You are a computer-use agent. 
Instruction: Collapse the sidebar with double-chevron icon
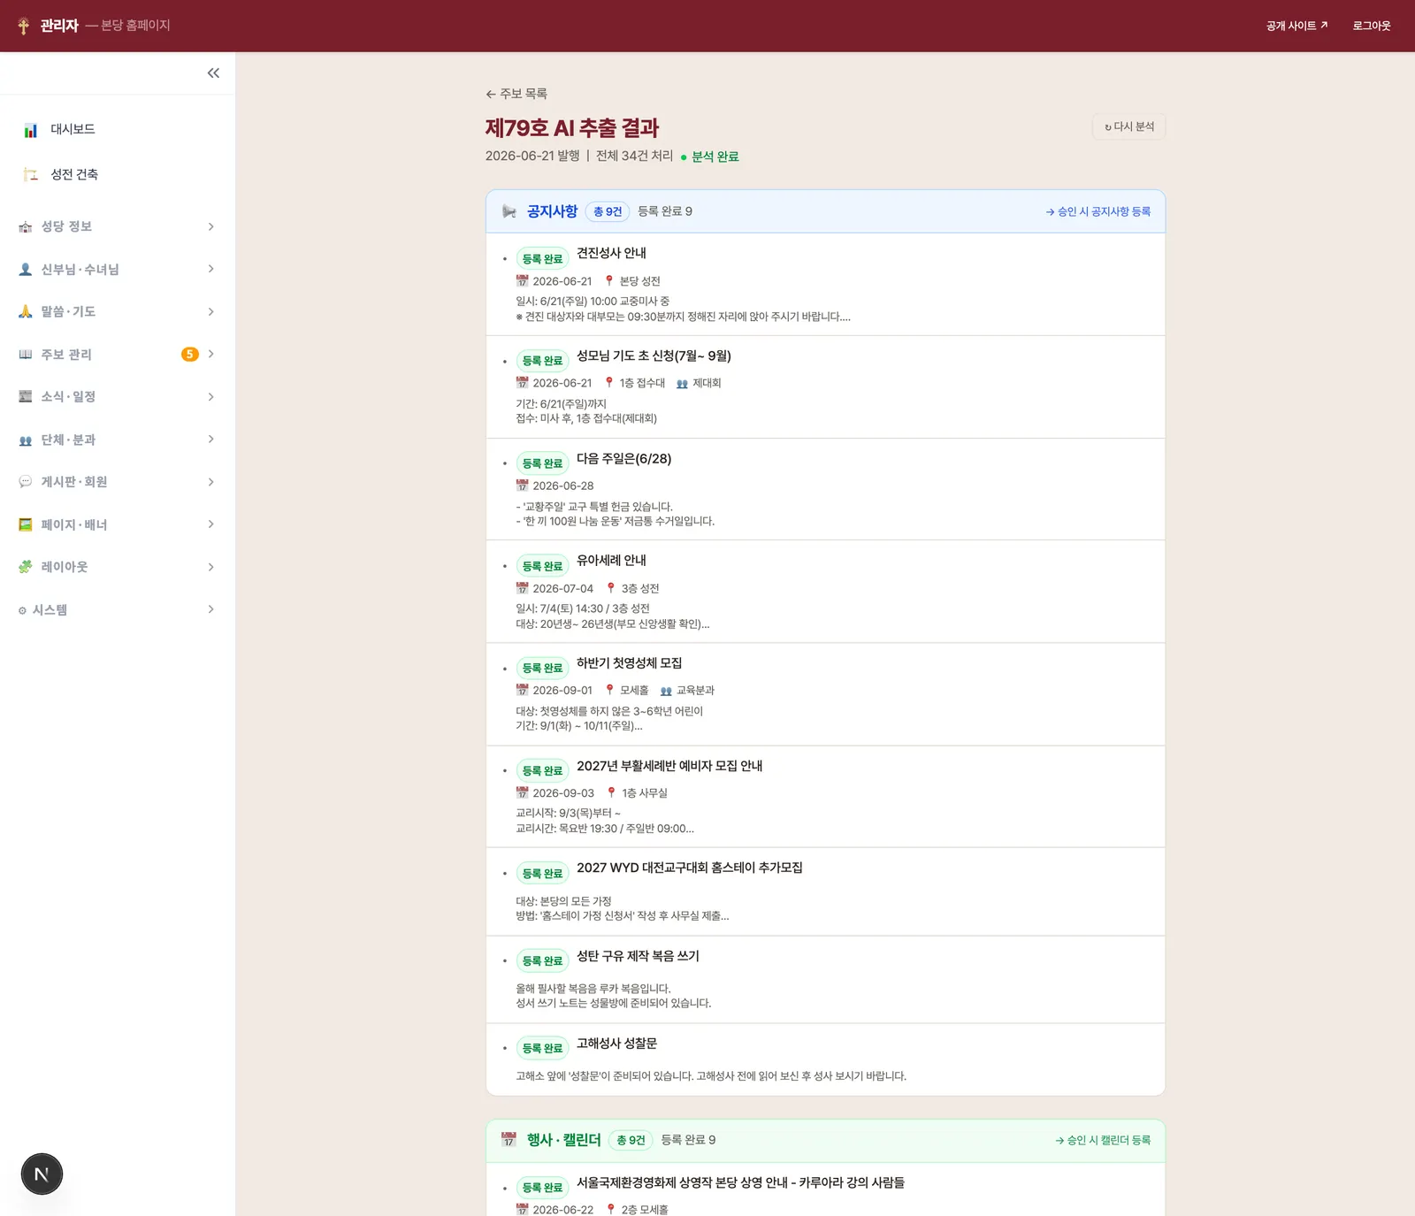point(213,73)
